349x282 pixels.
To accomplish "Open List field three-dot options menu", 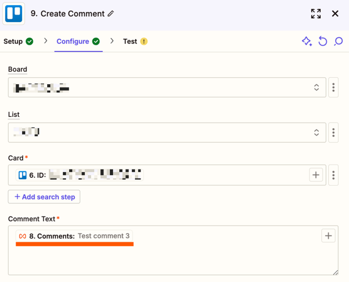I will coord(333,133).
